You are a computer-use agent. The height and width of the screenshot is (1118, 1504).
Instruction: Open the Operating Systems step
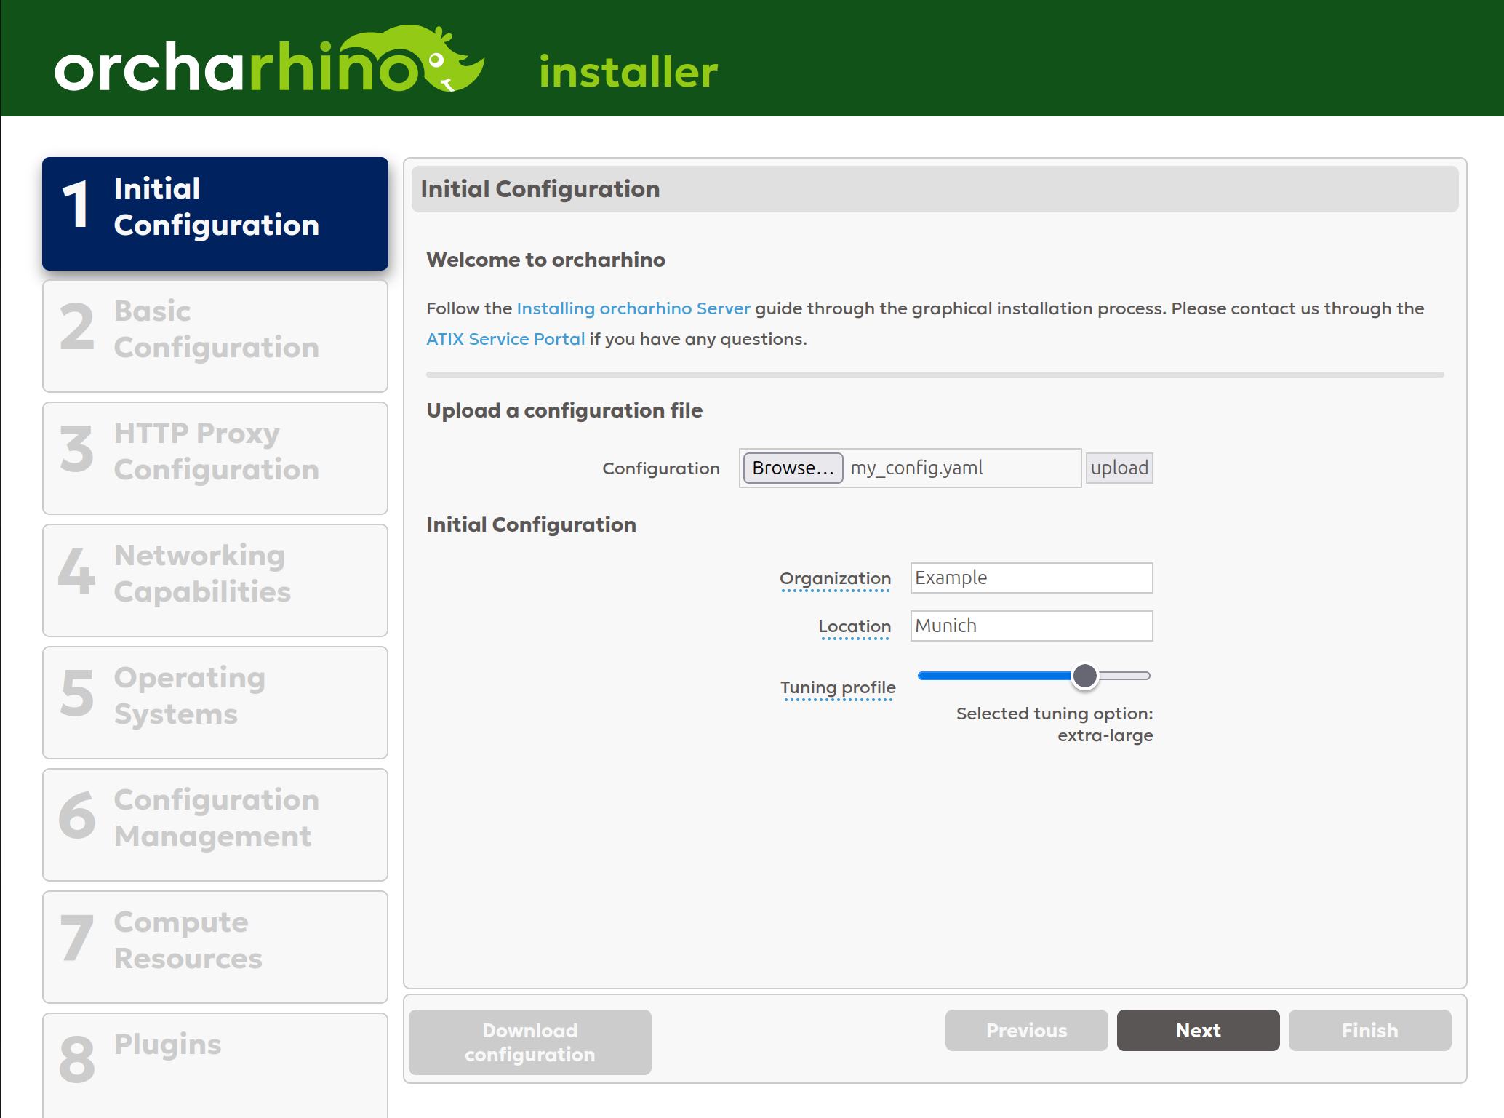(x=215, y=701)
